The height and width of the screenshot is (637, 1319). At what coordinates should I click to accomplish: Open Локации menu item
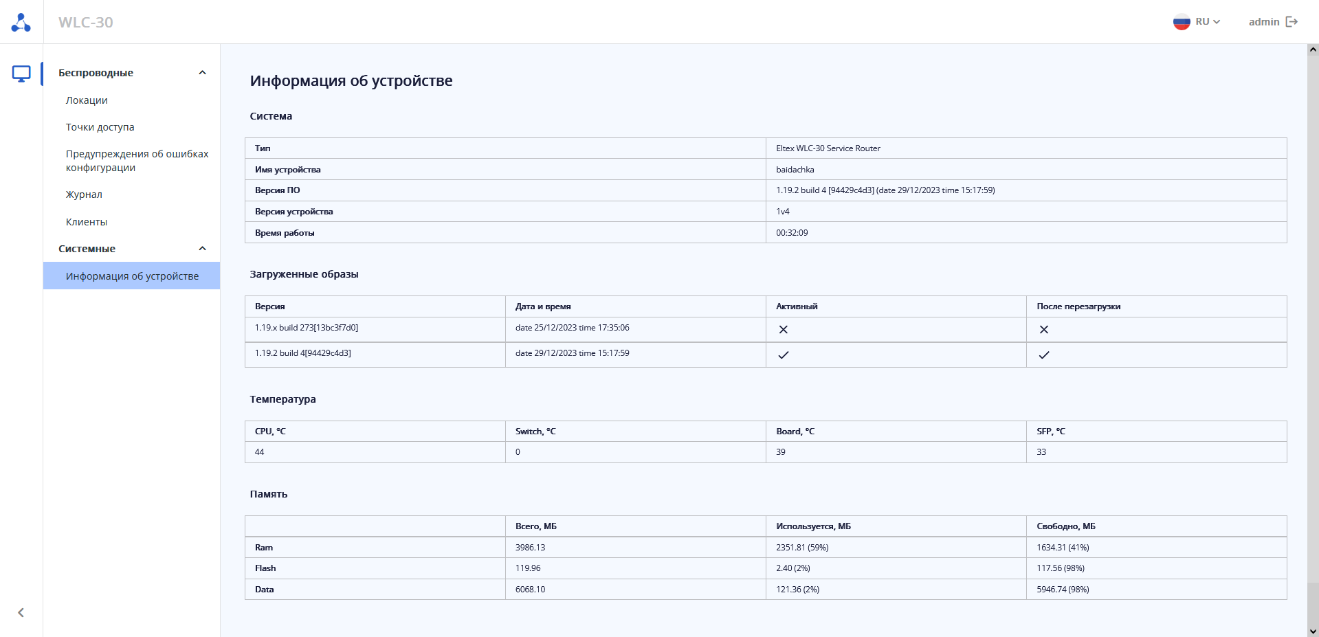[87, 100]
